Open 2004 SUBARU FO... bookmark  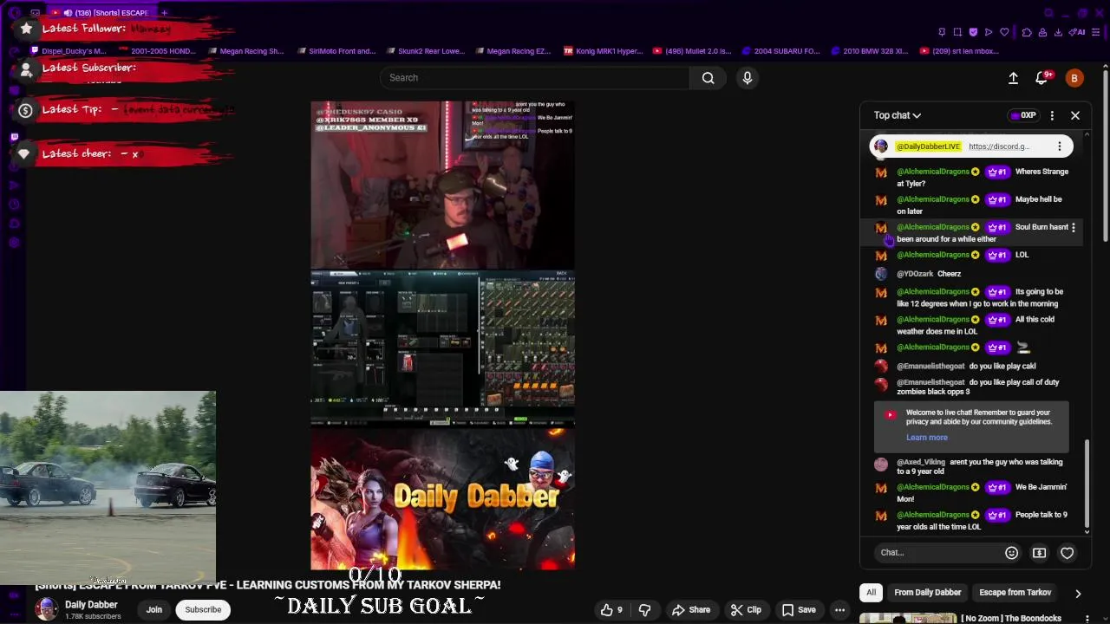point(780,51)
